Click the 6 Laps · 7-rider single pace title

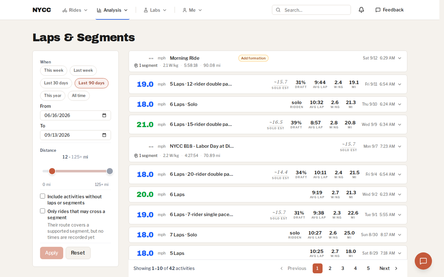[202, 215]
